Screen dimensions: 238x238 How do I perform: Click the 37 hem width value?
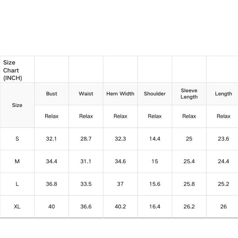coord(120,184)
